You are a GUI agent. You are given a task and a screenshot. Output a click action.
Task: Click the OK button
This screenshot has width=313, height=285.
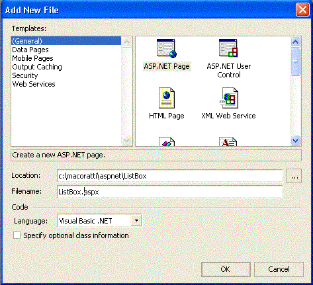(x=226, y=269)
